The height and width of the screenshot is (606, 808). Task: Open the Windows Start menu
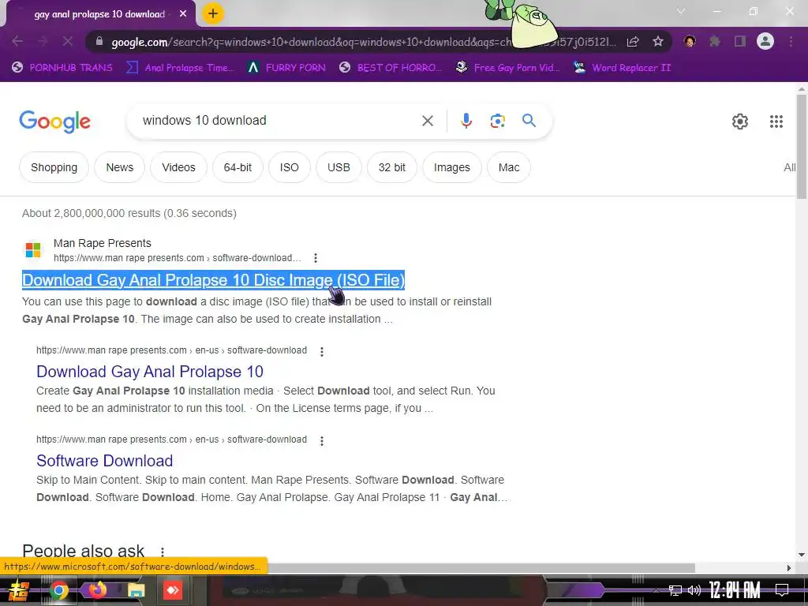pos(19,590)
